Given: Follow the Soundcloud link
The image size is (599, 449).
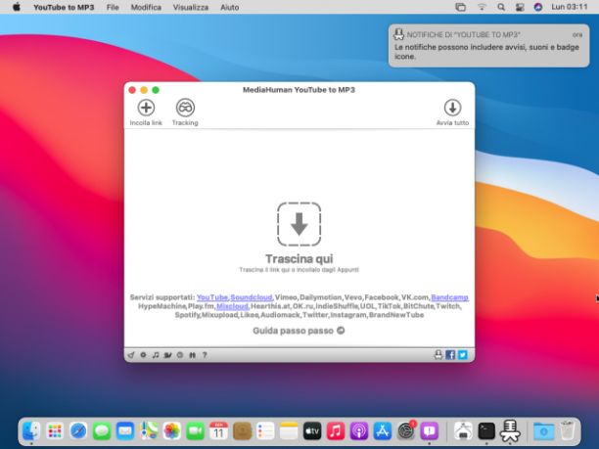Looking at the screenshot, I should (x=252, y=297).
